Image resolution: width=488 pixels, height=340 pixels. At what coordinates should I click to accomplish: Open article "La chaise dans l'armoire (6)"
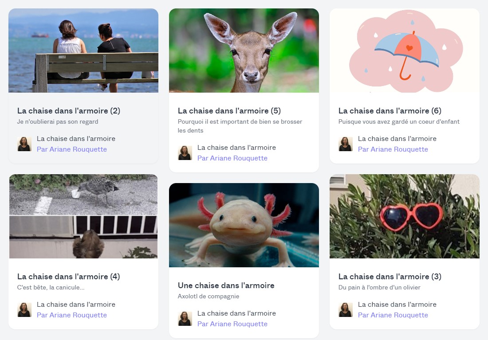[390, 111]
